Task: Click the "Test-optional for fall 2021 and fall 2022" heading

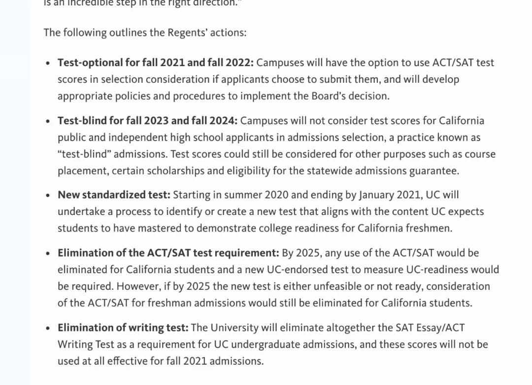Action: (155, 63)
